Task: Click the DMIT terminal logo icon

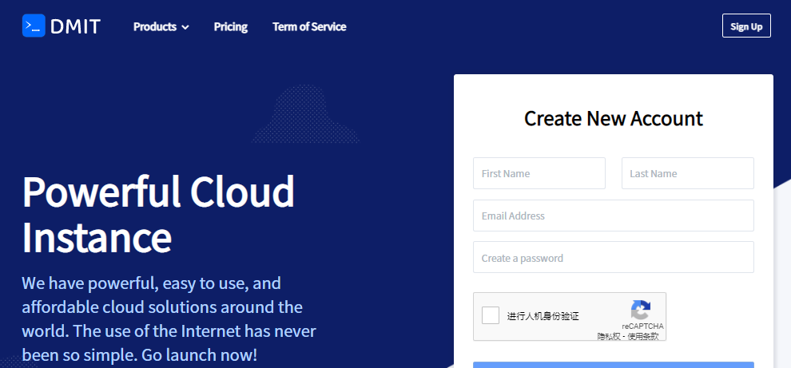Action: click(34, 26)
